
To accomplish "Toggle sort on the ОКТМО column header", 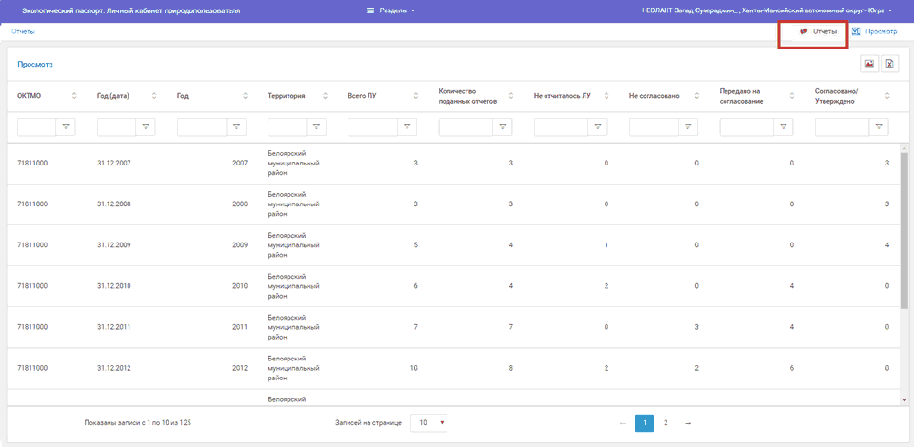I will coord(74,96).
